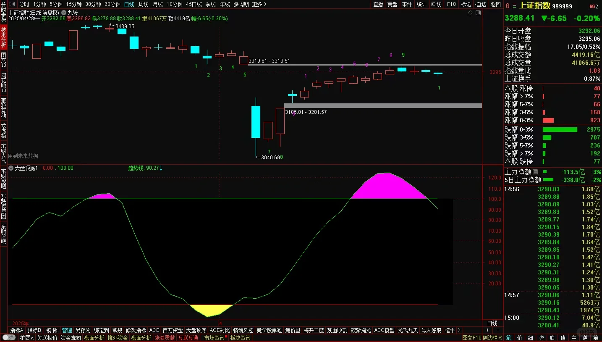This screenshot has height=342, width=602.
Task: Click the dropdown icon beside 大盘顶底1 indicator name
Action: tap(11, 168)
